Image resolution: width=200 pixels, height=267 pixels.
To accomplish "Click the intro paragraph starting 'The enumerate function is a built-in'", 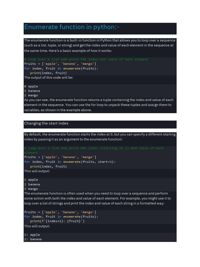I will click(x=100, y=45).
